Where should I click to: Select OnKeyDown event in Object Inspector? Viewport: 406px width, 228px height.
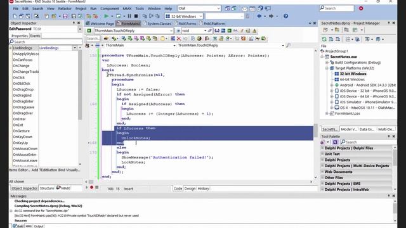pos(23,137)
